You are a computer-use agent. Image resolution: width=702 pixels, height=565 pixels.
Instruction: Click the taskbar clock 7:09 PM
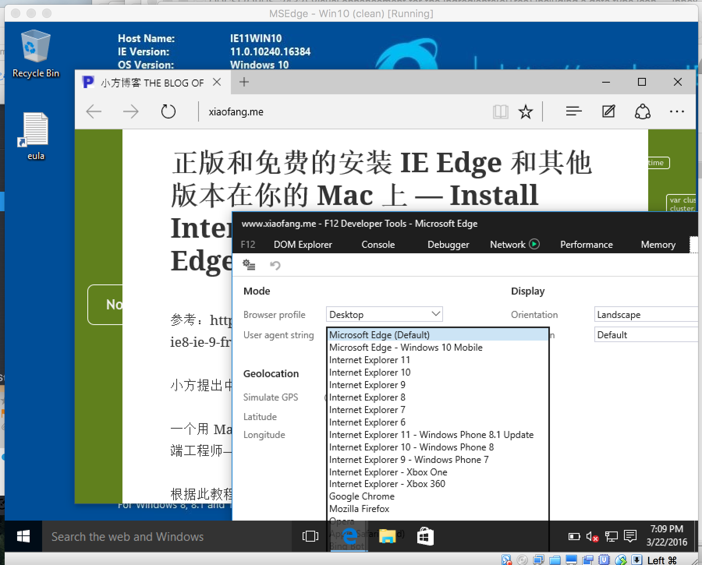(667, 535)
